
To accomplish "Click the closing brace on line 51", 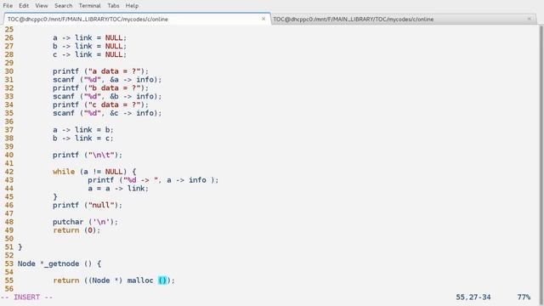I will (x=20, y=247).
